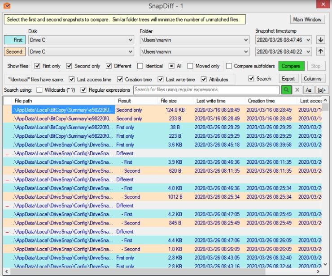Click the SnapDiff app icon in title bar
This screenshot has width=332, height=276.
point(7,5)
